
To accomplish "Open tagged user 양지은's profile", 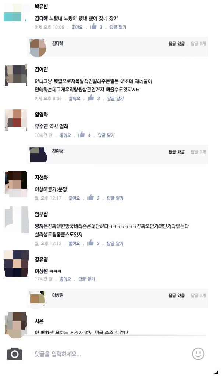I will pos(41,226).
